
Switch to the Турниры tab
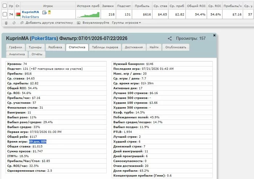[35, 47]
